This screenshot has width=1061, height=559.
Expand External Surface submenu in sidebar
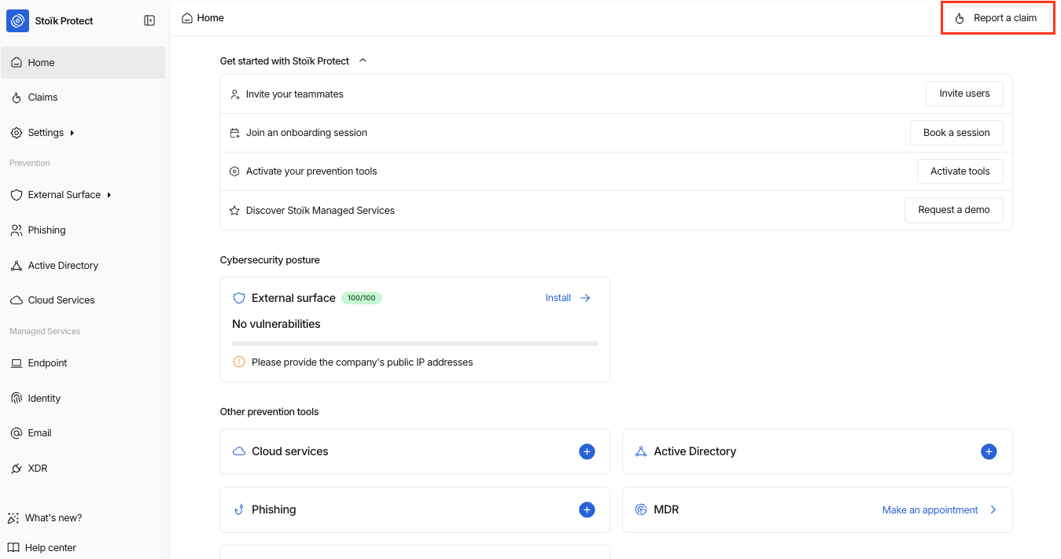coord(109,195)
